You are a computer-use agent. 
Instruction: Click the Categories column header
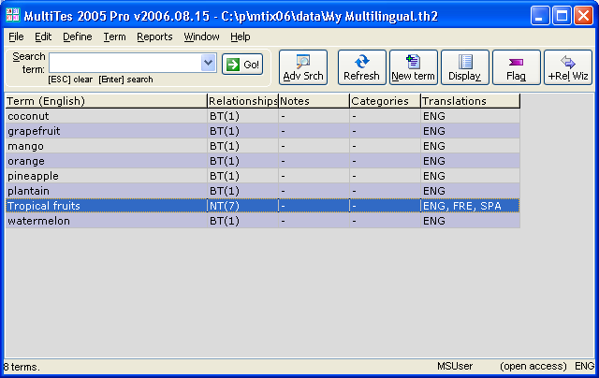coord(385,101)
